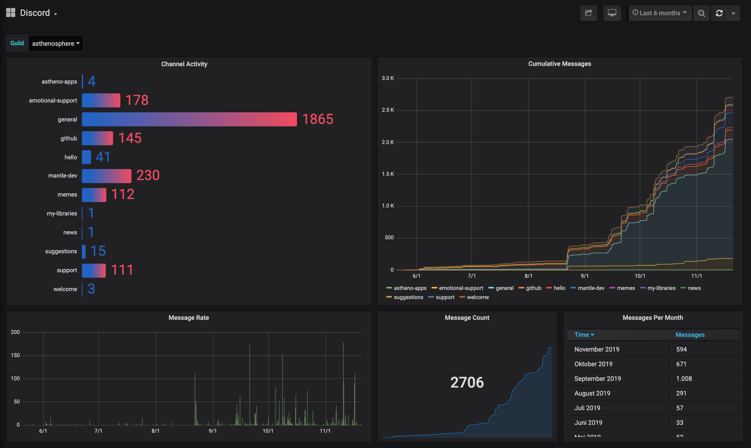The image size is (751, 448).
Task: Open the Last 6 months time picker
Action: tap(660, 13)
